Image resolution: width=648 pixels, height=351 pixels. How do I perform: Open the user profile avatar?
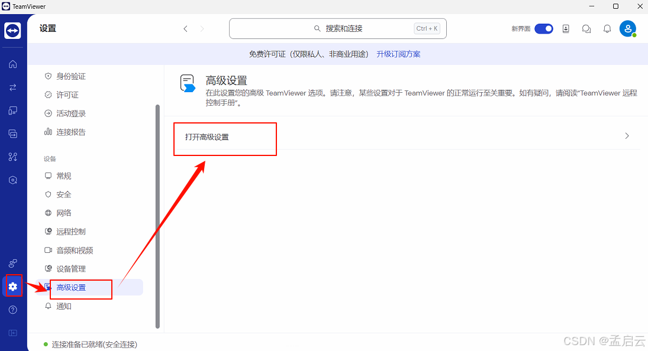627,28
